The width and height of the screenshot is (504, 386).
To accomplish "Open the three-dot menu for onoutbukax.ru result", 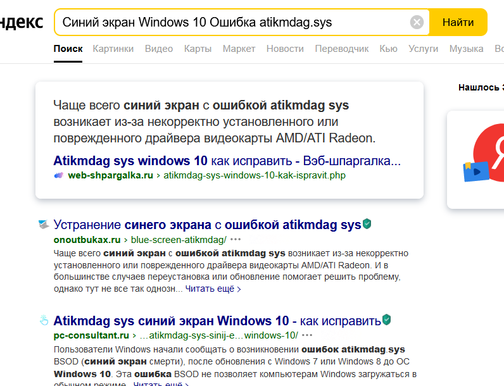I will [x=236, y=240].
